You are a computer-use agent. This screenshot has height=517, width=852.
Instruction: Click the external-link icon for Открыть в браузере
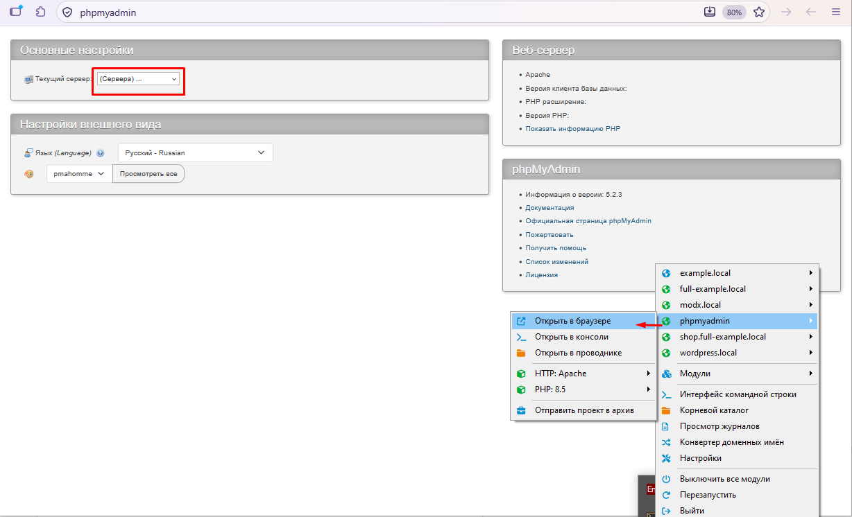point(521,321)
